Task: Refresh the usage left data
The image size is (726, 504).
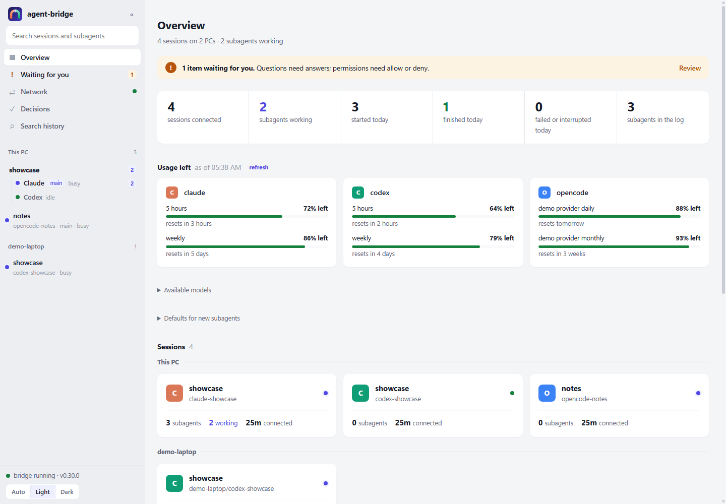Action: [259, 167]
